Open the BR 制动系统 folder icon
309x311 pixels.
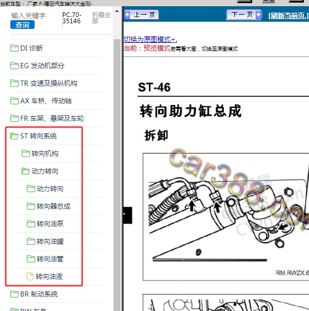[x=14, y=294]
